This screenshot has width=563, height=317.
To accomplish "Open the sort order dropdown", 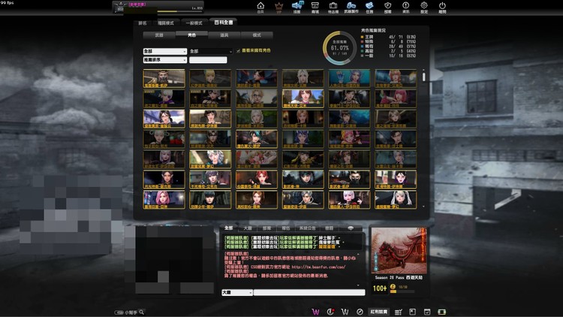I will pyautogui.click(x=165, y=60).
